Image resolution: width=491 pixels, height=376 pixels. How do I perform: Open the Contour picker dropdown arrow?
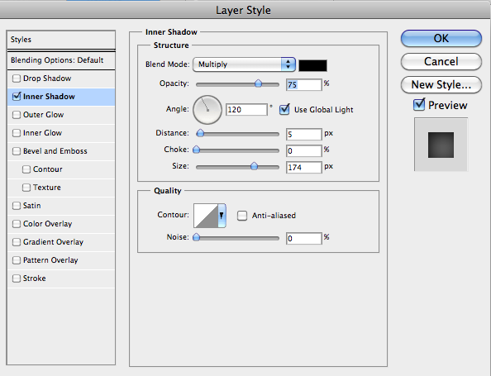coord(222,216)
